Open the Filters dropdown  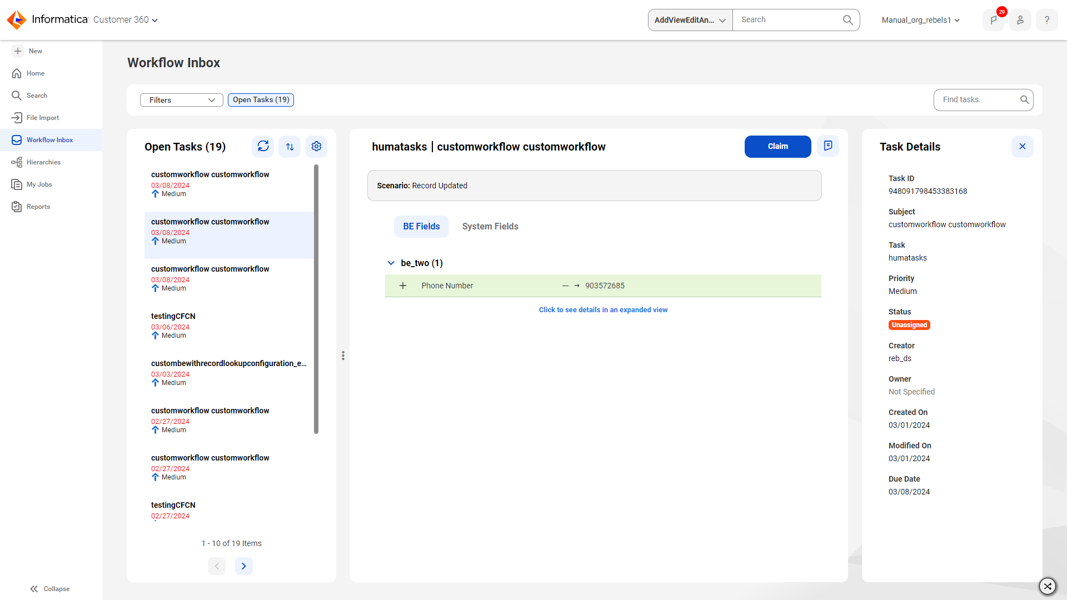pyautogui.click(x=182, y=100)
